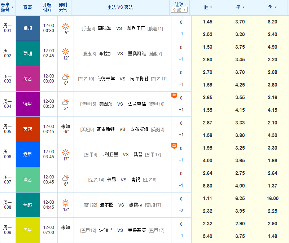289x243 pixels.
Task: Select the 英冠 league tile
Action: point(28,129)
